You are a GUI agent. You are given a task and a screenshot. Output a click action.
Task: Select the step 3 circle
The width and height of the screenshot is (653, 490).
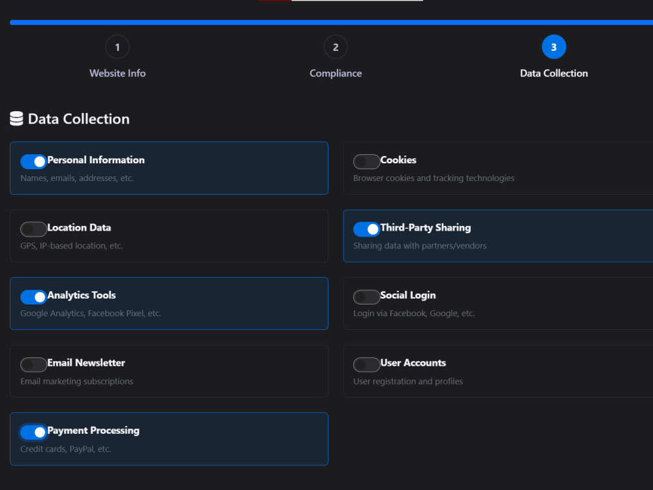554,47
